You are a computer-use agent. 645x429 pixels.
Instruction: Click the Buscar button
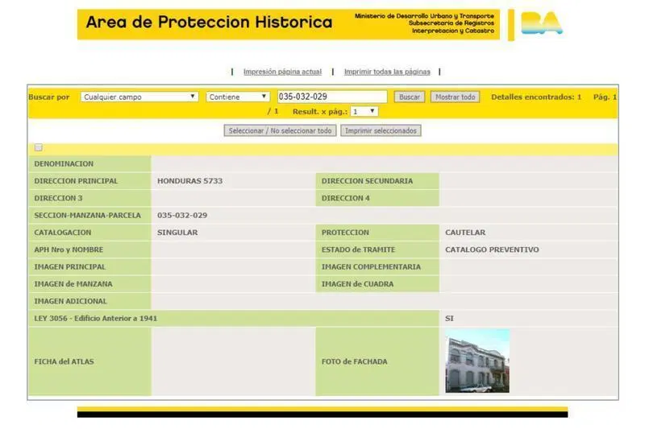(410, 97)
